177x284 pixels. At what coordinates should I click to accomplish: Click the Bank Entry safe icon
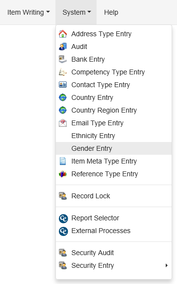(63, 59)
